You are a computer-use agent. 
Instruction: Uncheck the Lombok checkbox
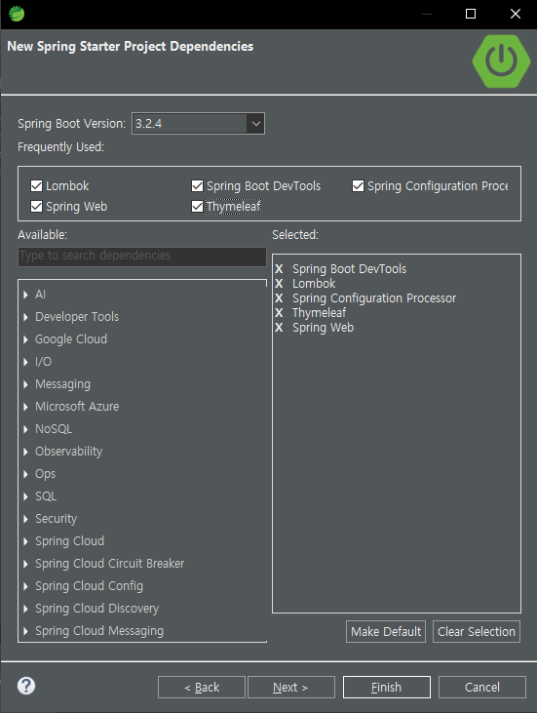point(36,185)
